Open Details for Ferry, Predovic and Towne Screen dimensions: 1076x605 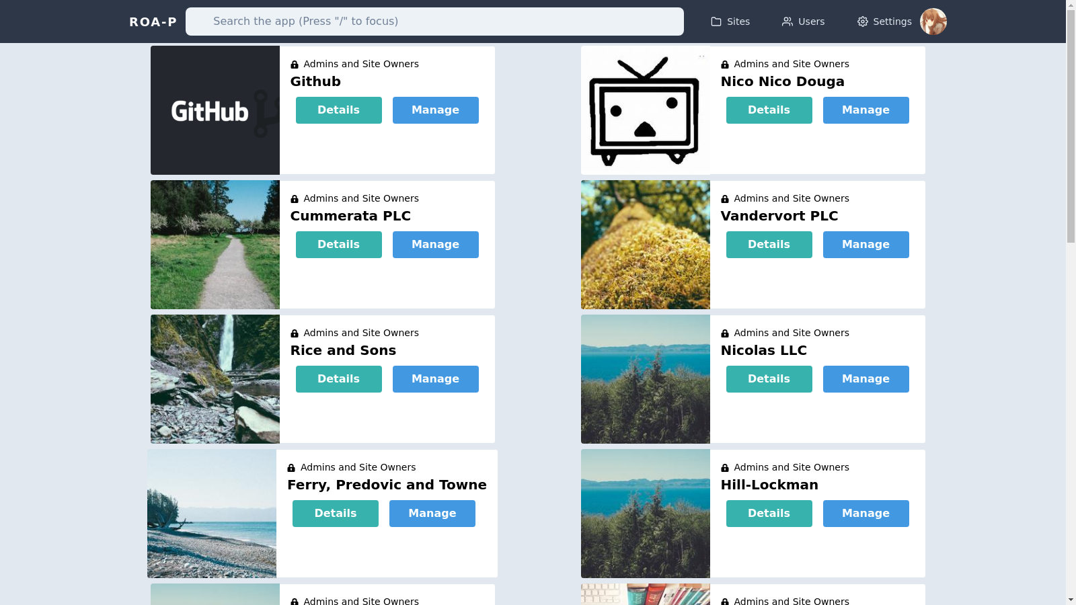click(335, 513)
